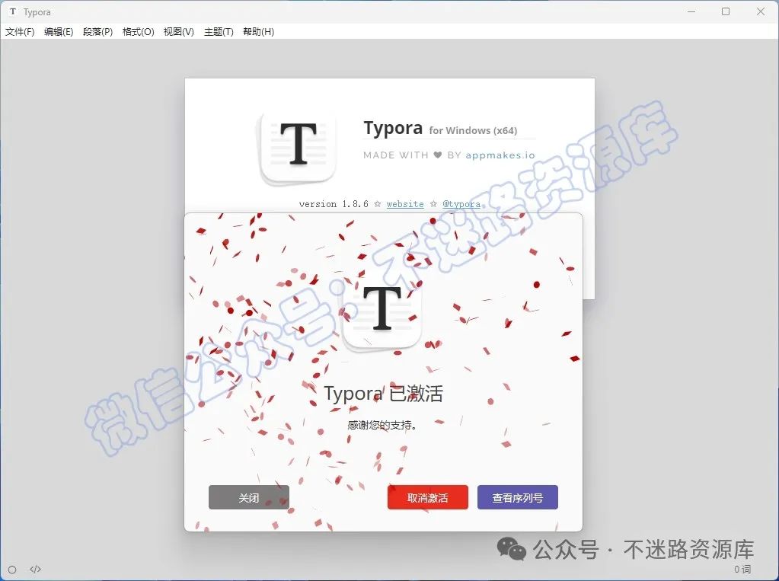Open the 格式(O) menu

138,32
